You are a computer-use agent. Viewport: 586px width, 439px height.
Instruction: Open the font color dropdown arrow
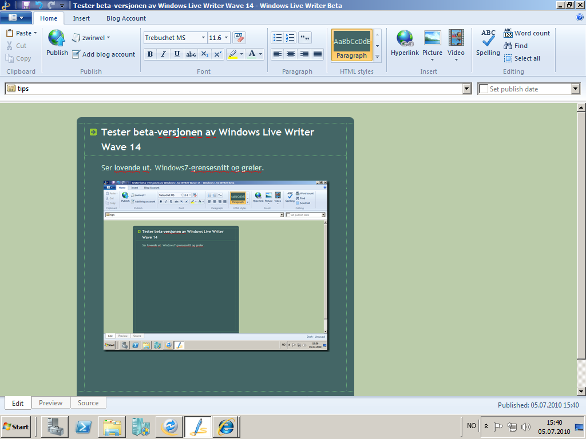[260, 54]
